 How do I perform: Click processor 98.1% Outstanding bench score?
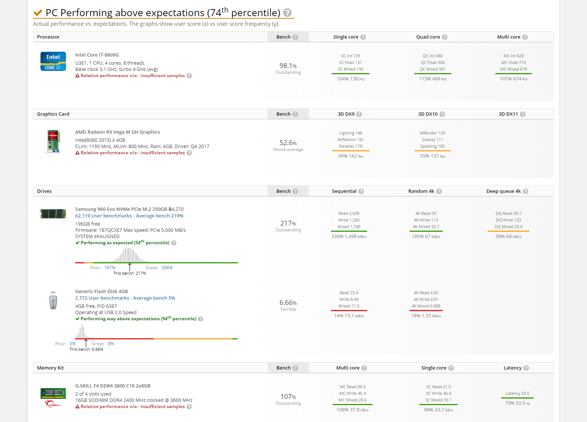[x=288, y=69]
